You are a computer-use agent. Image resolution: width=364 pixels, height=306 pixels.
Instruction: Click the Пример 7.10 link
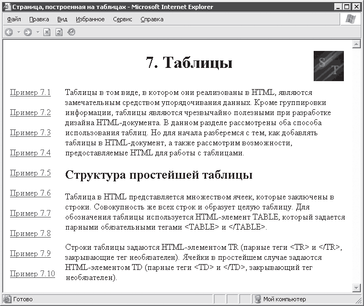coord(32,274)
